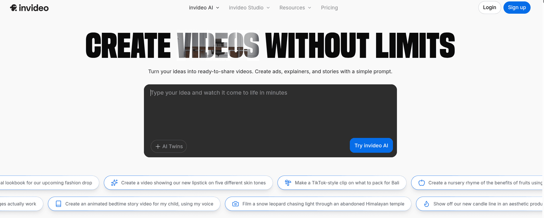Choose the Make a TikTok-style clip suggestion
The width and height of the screenshot is (544, 218).
click(347, 183)
